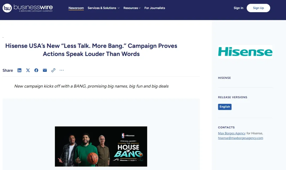
Task: Share the release on LinkedIn
Action: [19, 70]
